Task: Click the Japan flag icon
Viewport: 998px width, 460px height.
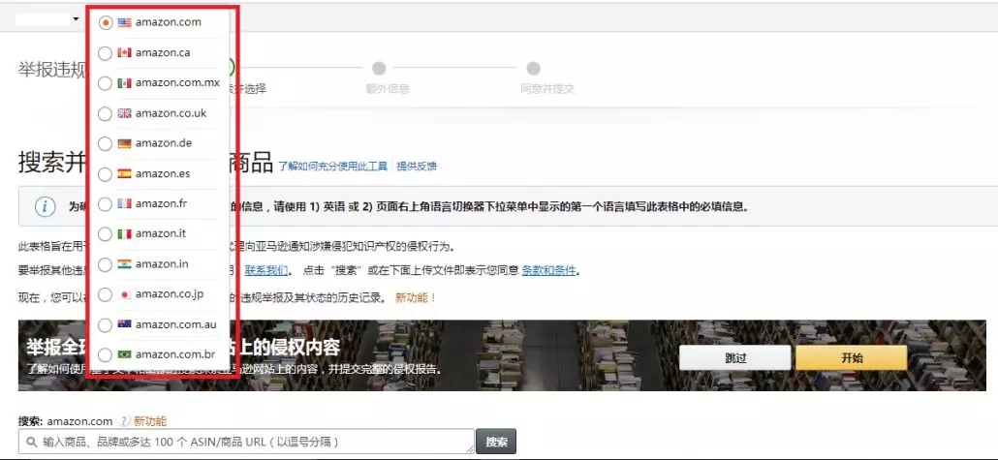Action: click(125, 294)
